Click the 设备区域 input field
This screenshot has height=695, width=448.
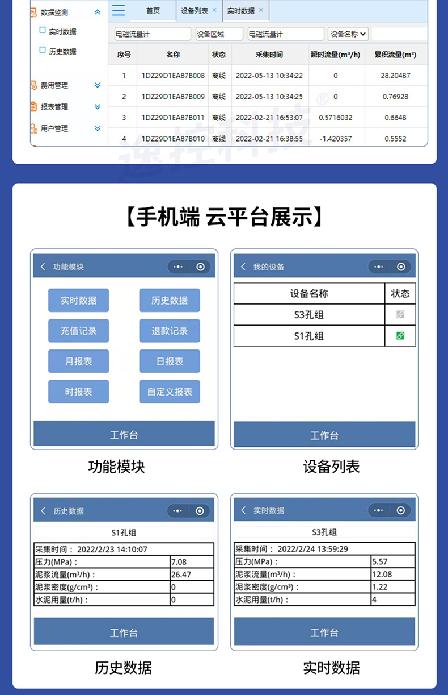[219, 34]
